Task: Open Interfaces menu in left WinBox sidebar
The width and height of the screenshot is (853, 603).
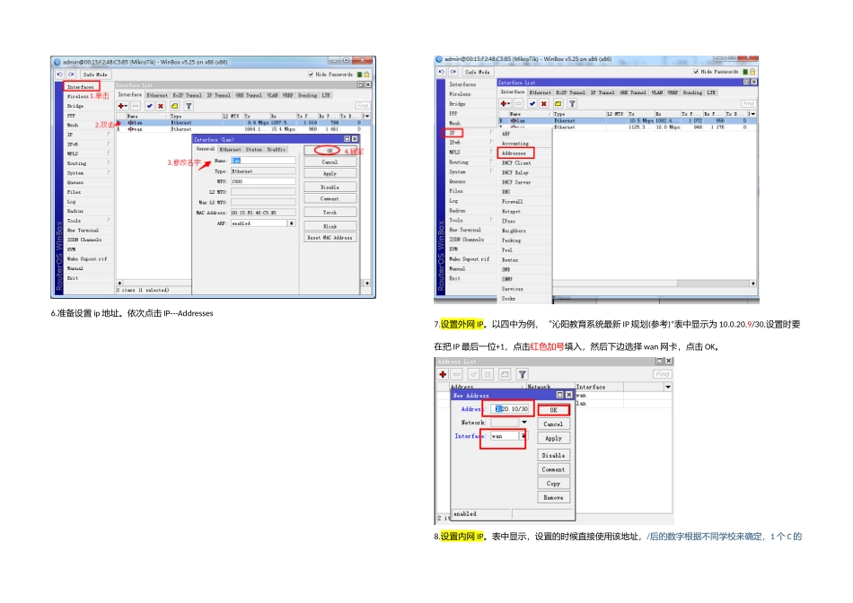Action: coord(81,86)
